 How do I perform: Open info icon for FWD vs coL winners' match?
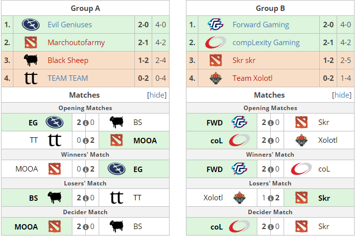[271, 170]
